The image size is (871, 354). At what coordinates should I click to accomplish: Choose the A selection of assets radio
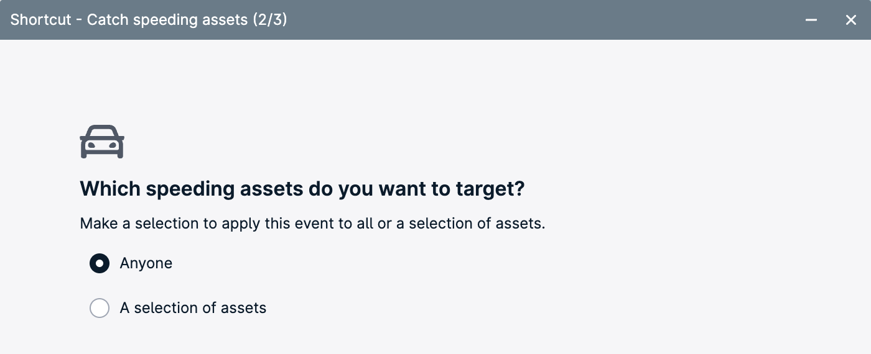coord(100,308)
